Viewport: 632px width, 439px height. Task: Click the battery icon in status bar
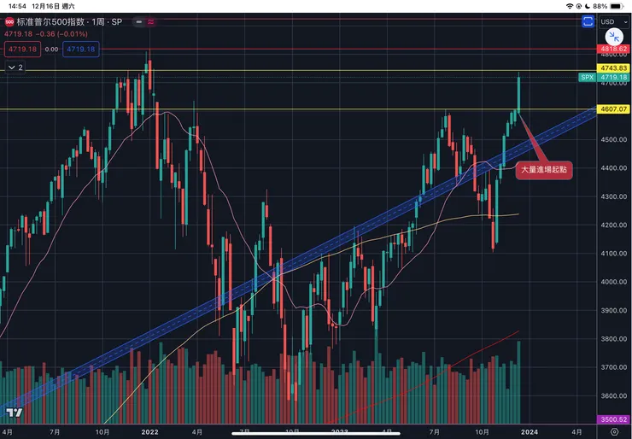tap(617, 6)
